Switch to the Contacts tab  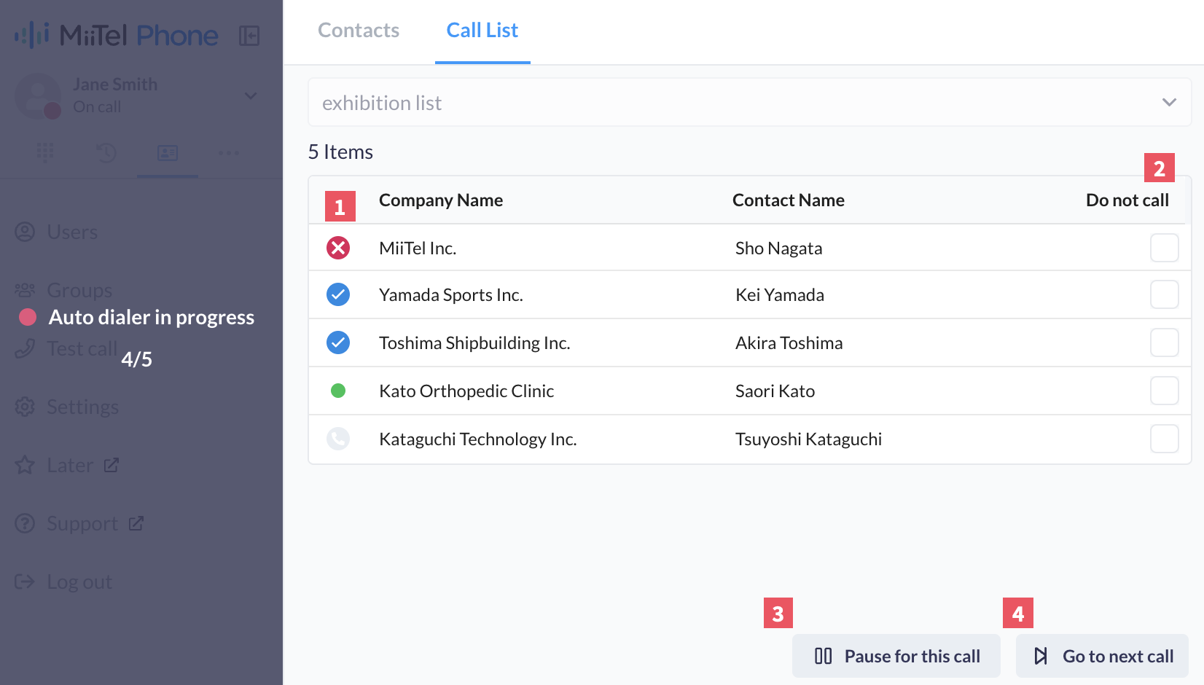359,30
